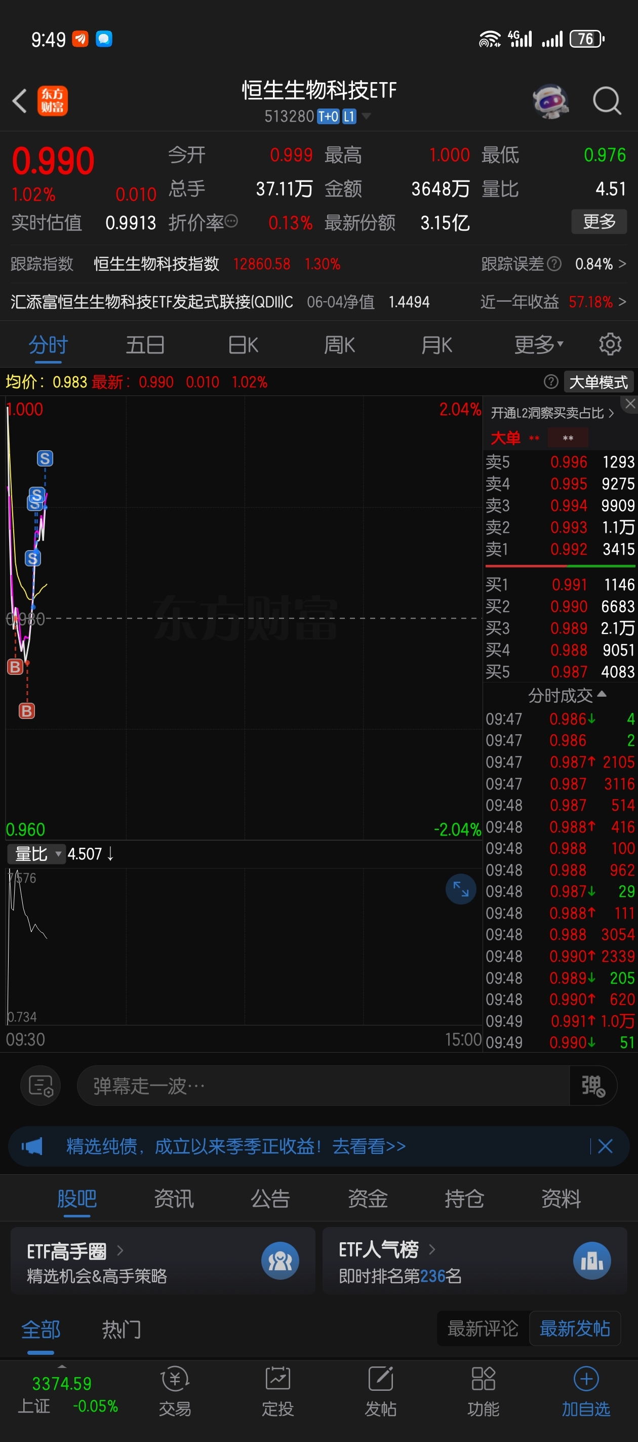Select the 全部 posts filter
This screenshot has width=638, height=1442.
(x=41, y=1329)
